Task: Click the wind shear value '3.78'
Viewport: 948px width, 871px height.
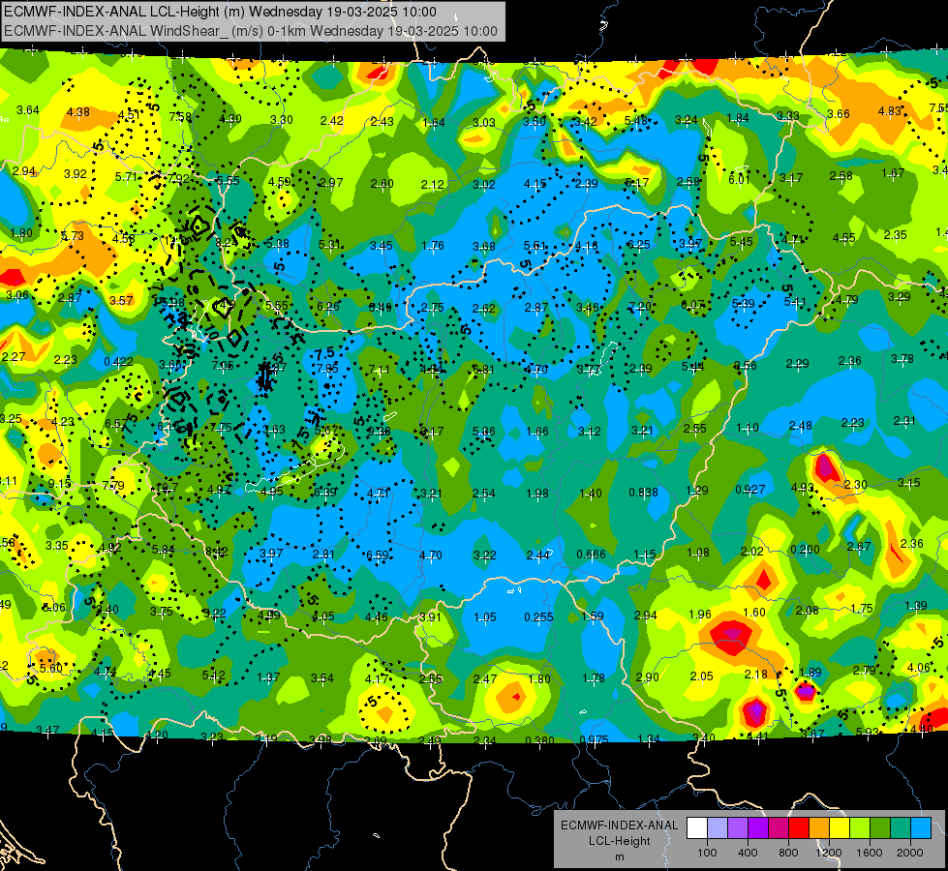Action: (902, 359)
